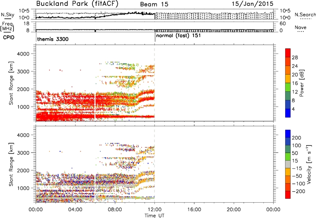Pick the light green Power colorbar segment

[x=288, y=87]
